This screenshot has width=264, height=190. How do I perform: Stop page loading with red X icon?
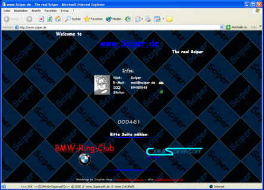tap(41, 19)
